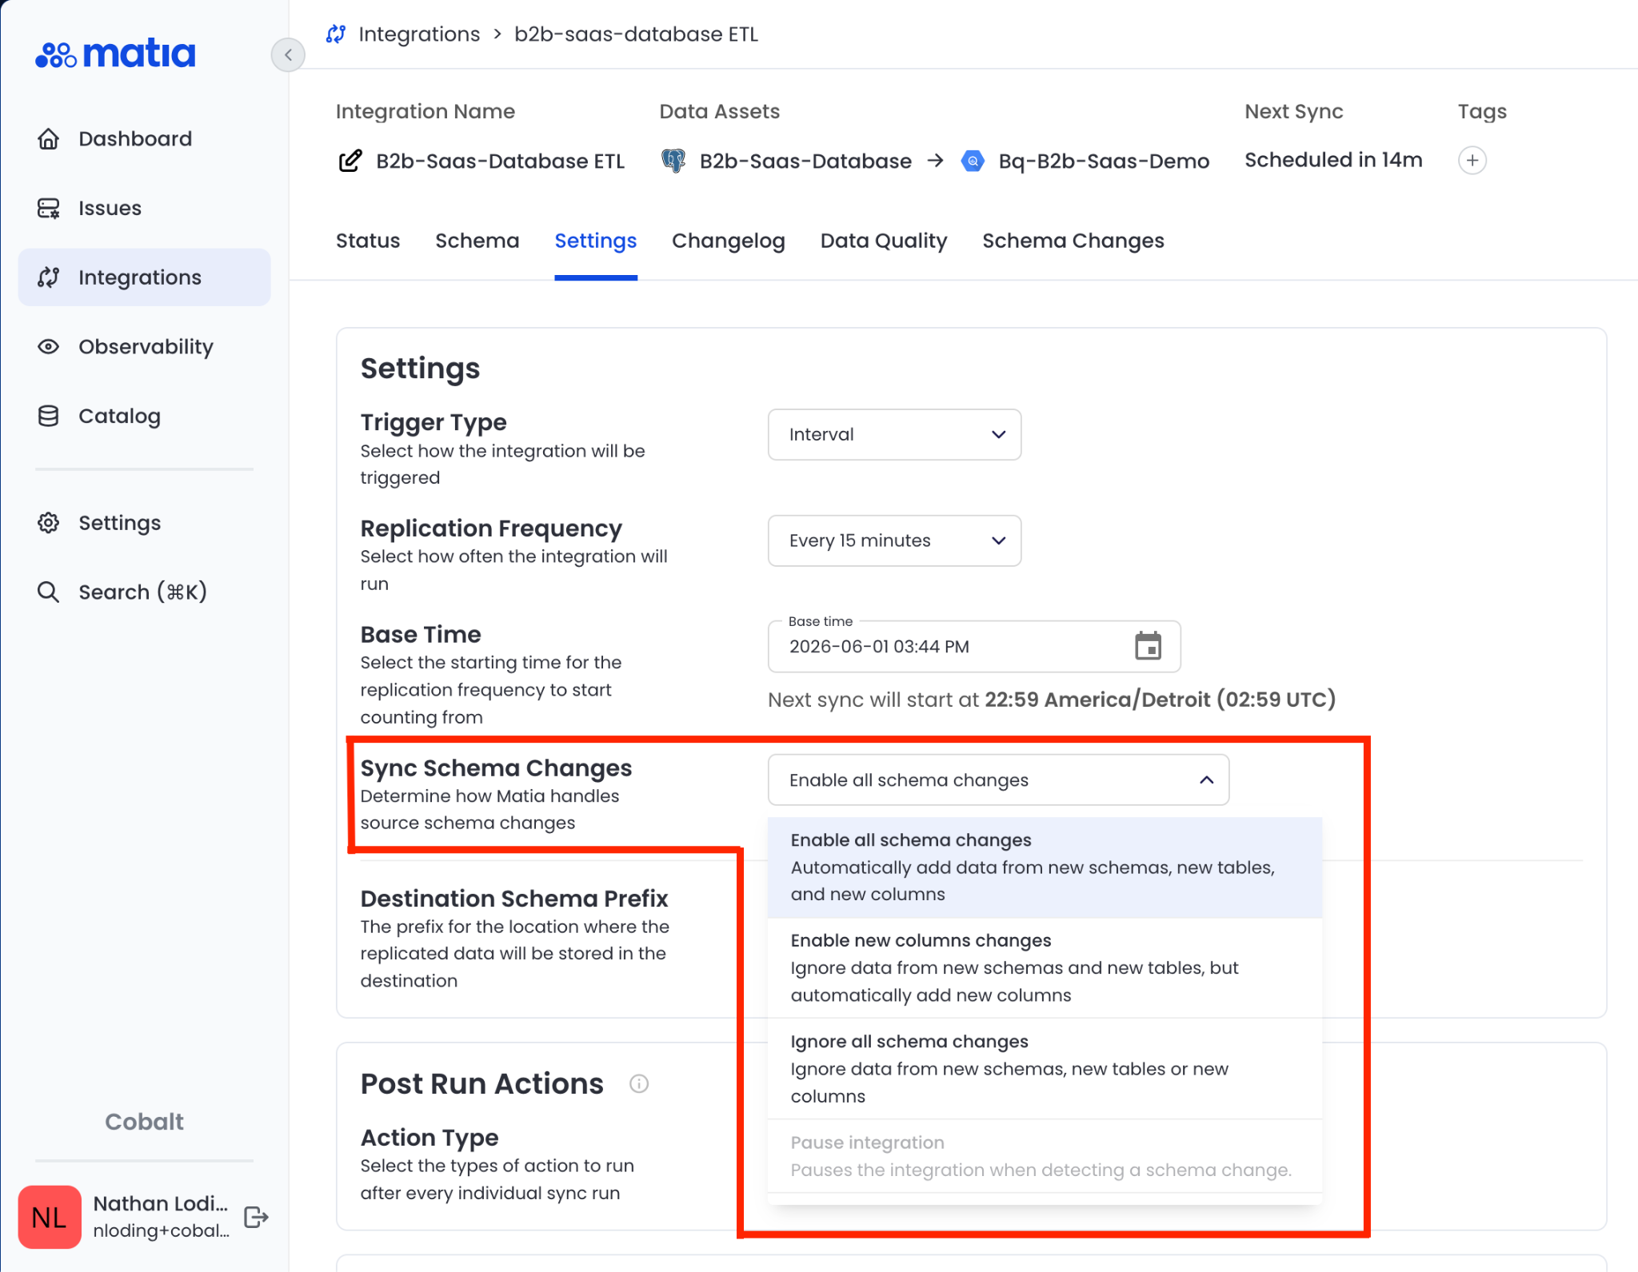1638x1272 pixels.
Task: Select 'Enable new columns changes' option
Action: click(x=1045, y=968)
